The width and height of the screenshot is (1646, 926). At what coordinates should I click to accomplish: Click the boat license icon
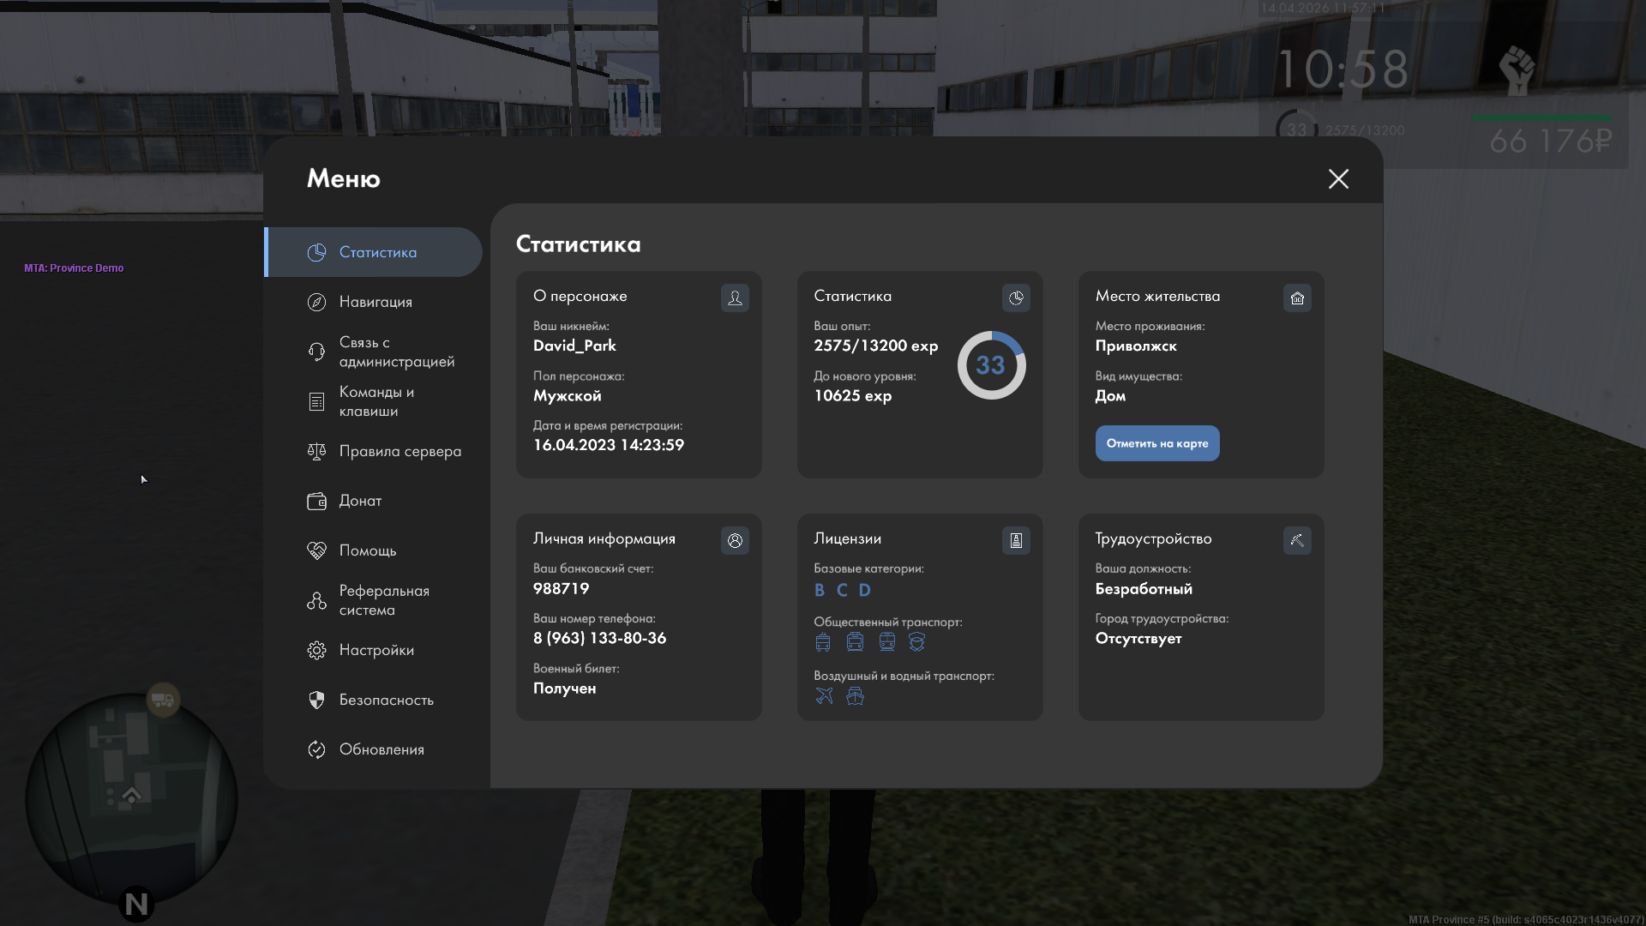tap(855, 695)
